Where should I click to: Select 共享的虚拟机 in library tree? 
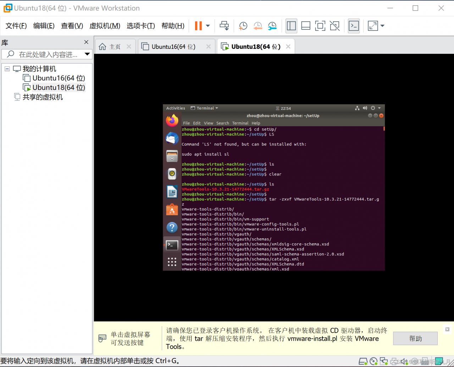[39, 97]
